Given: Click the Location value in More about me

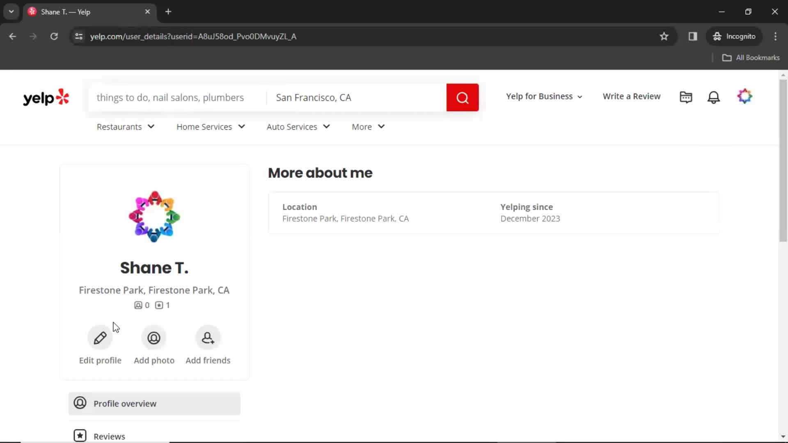Looking at the screenshot, I should pos(346,219).
